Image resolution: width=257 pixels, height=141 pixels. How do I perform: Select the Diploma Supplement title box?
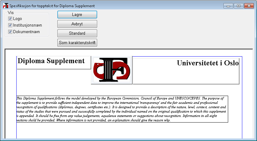click(x=54, y=63)
